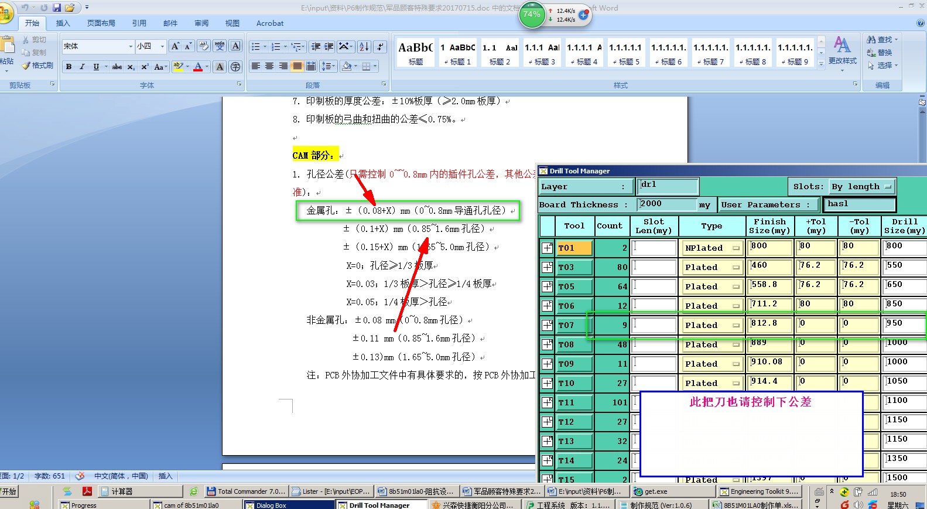Open the font name dropdown 宋体
The width and height of the screenshot is (927, 509).
(131, 46)
